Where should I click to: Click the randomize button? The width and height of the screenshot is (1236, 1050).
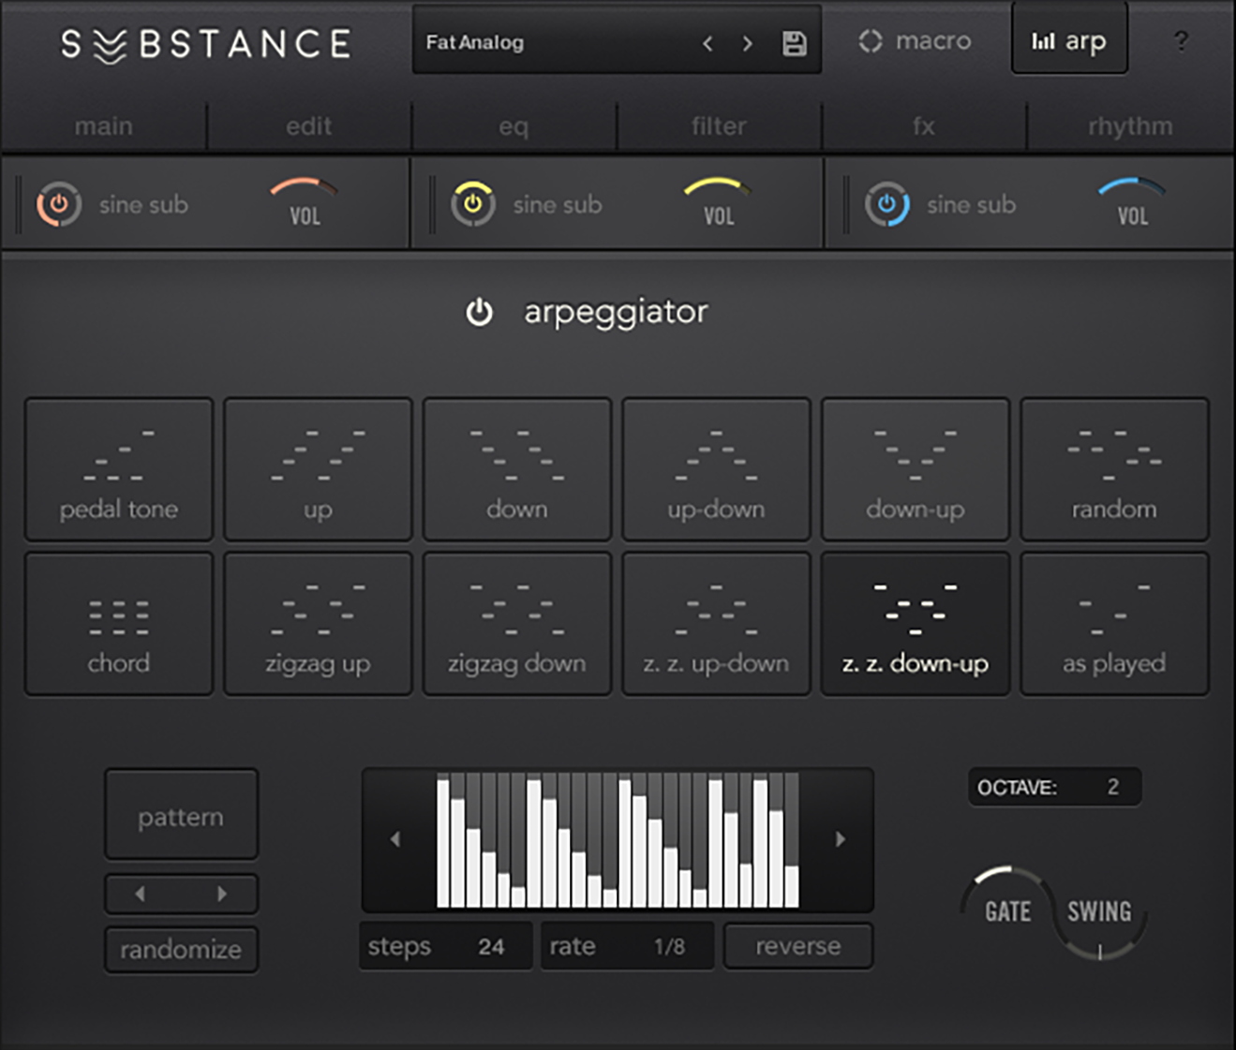tap(180, 948)
